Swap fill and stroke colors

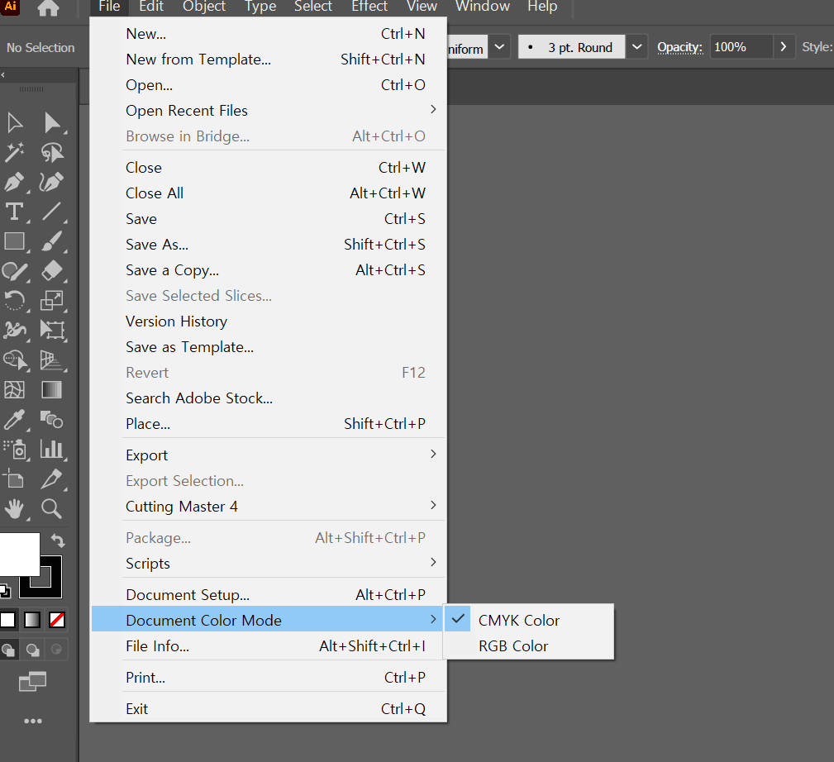(x=58, y=541)
